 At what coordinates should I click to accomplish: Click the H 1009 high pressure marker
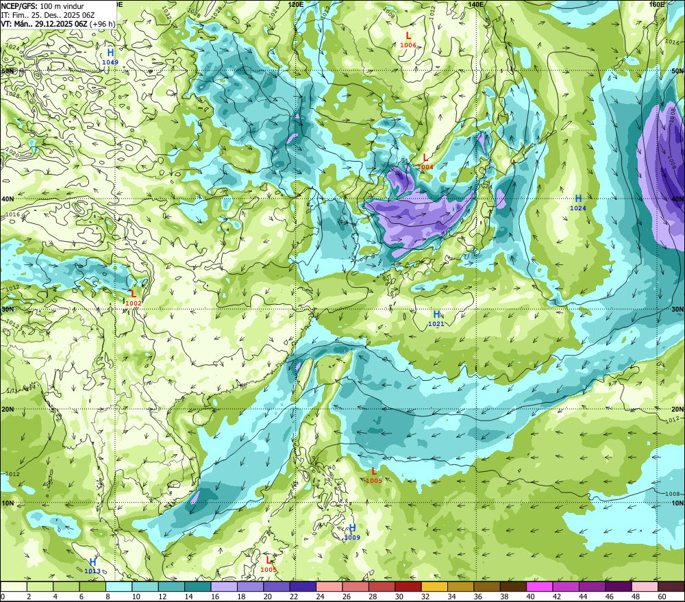pyautogui.click(x=352, y=532)
